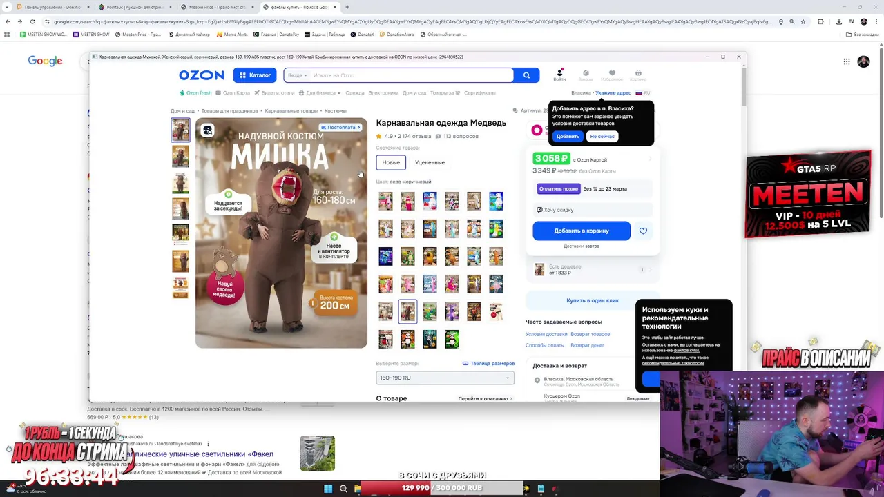Click Добавить в корзину button
This screenshot has width=884, height=497.
pos(582,231)
